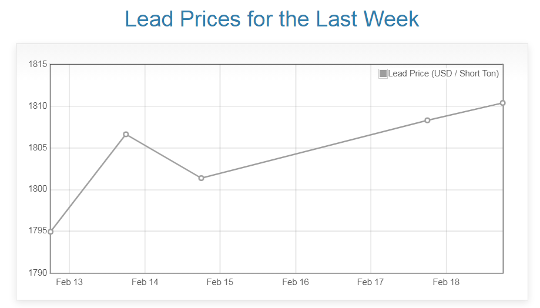Click the 1790 y-axis label

tap(38, 273)
